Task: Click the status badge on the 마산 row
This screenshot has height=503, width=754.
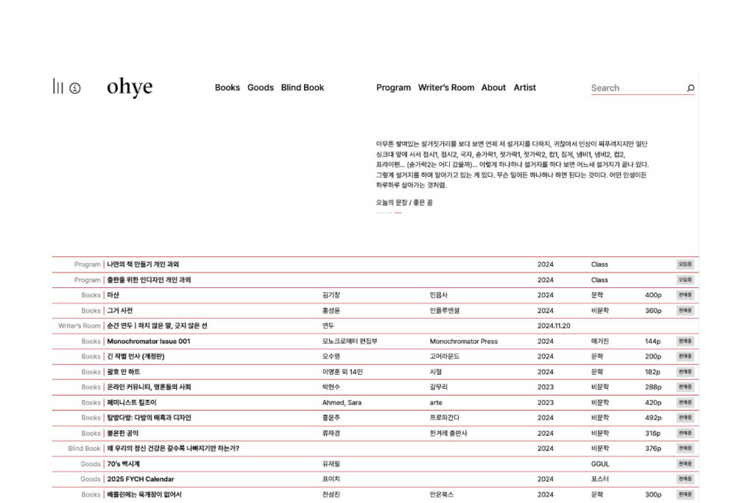Action: [x=685, y=295]
